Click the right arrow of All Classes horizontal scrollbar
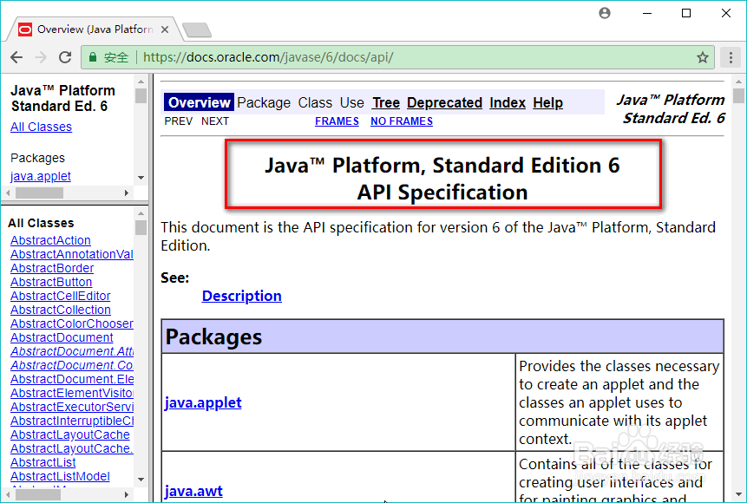 click(127, 494)
